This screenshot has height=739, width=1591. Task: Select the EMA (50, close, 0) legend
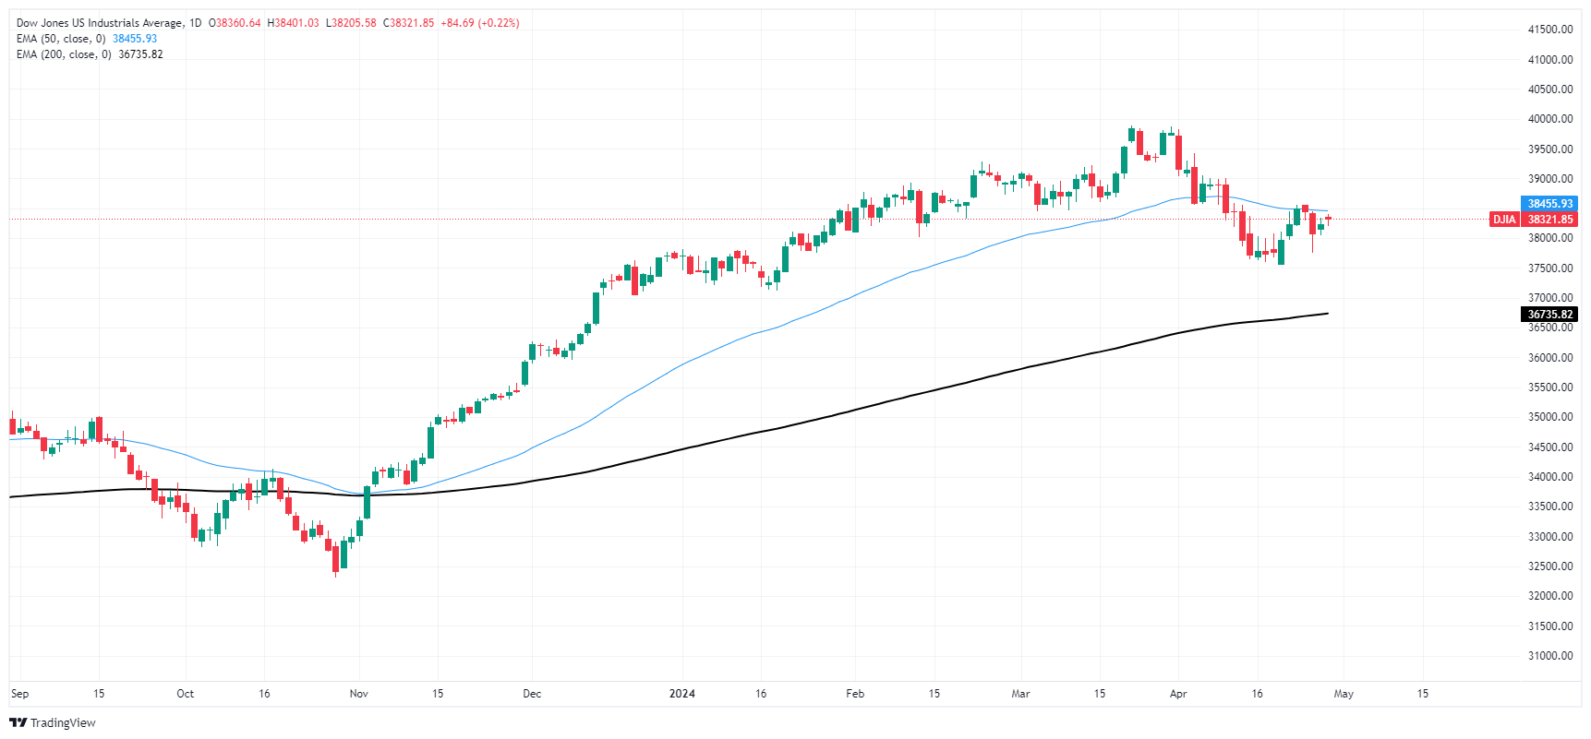(x=61, y=39)
